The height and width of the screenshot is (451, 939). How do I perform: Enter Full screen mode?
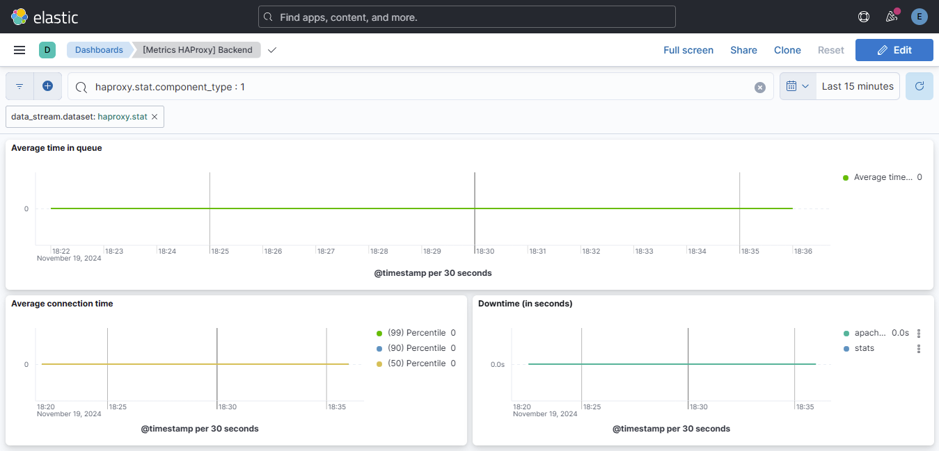[688, 49]
